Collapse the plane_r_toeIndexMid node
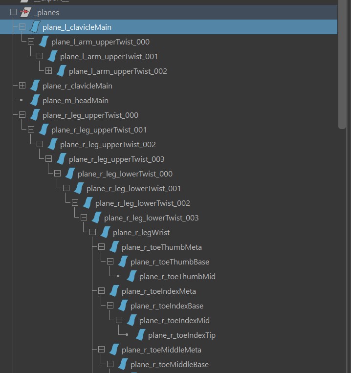Viewport: 351px width, 373px height. click(119, 320)
